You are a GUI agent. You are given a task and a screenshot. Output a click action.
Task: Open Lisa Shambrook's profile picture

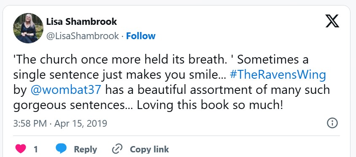(28, 28)
